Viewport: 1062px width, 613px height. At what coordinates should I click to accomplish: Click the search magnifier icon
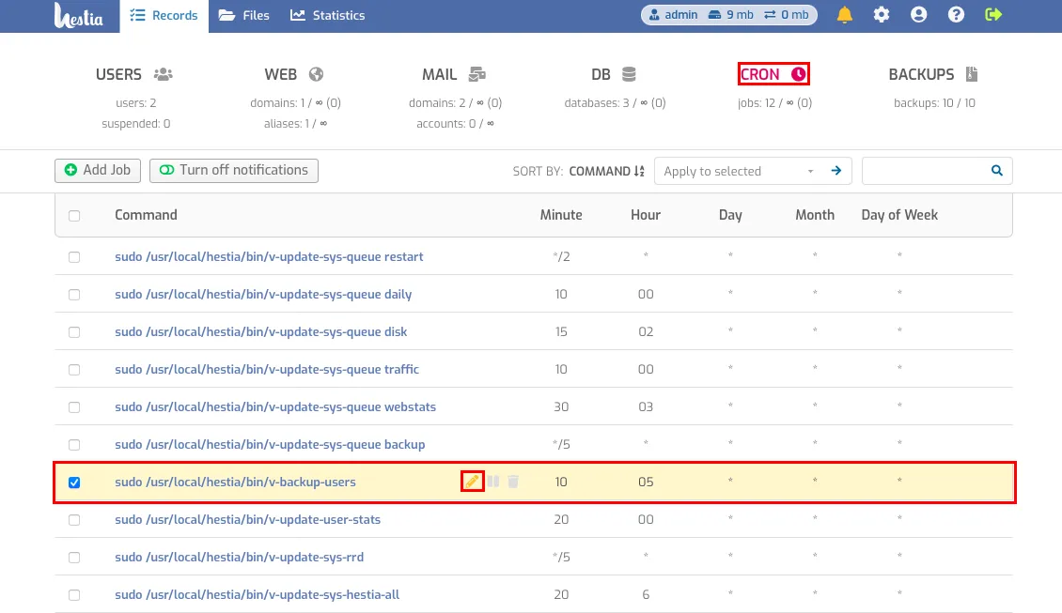pyautogui.click(x=997, y=171)
